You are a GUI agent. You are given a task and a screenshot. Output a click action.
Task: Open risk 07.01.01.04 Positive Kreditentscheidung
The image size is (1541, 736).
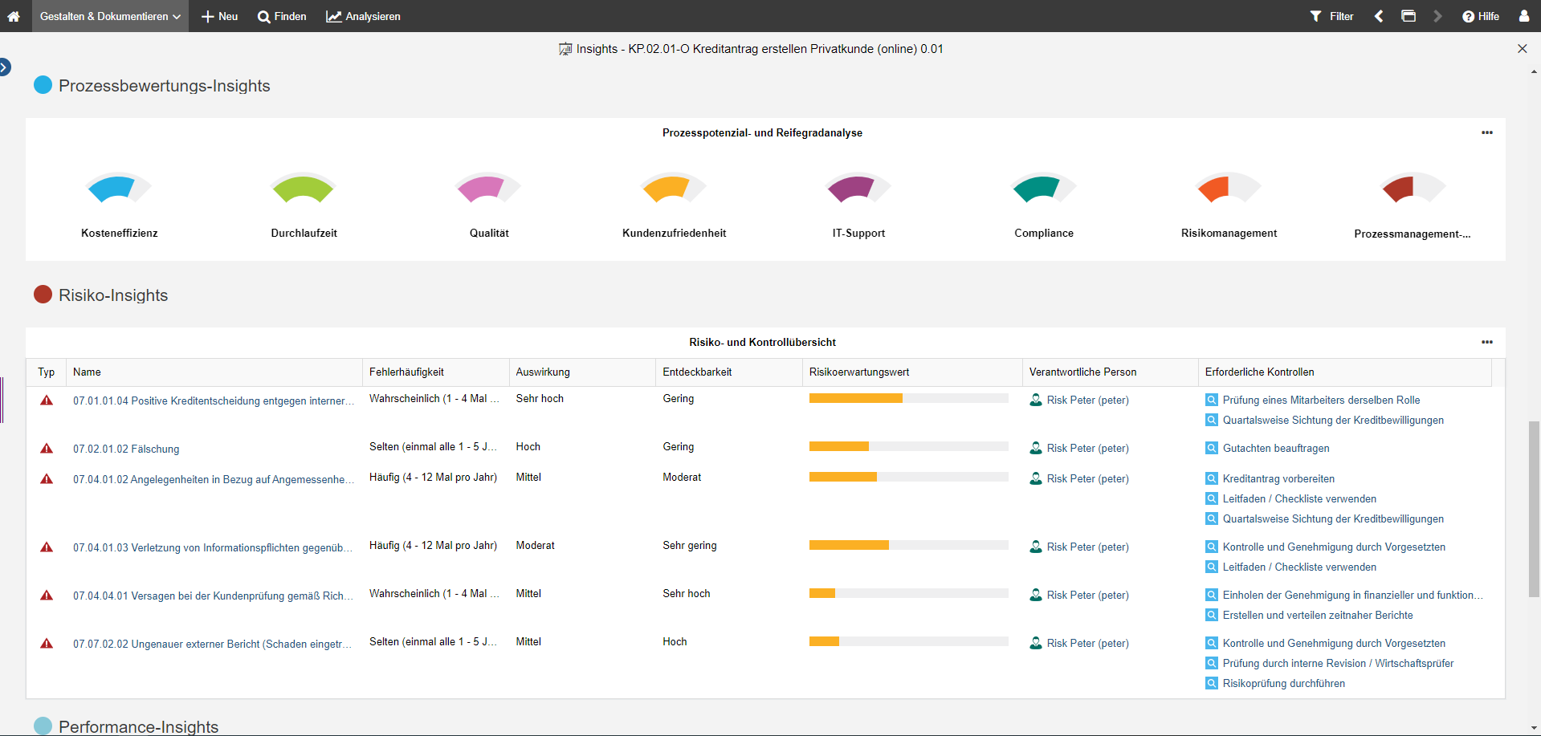(x=213, y=401)
